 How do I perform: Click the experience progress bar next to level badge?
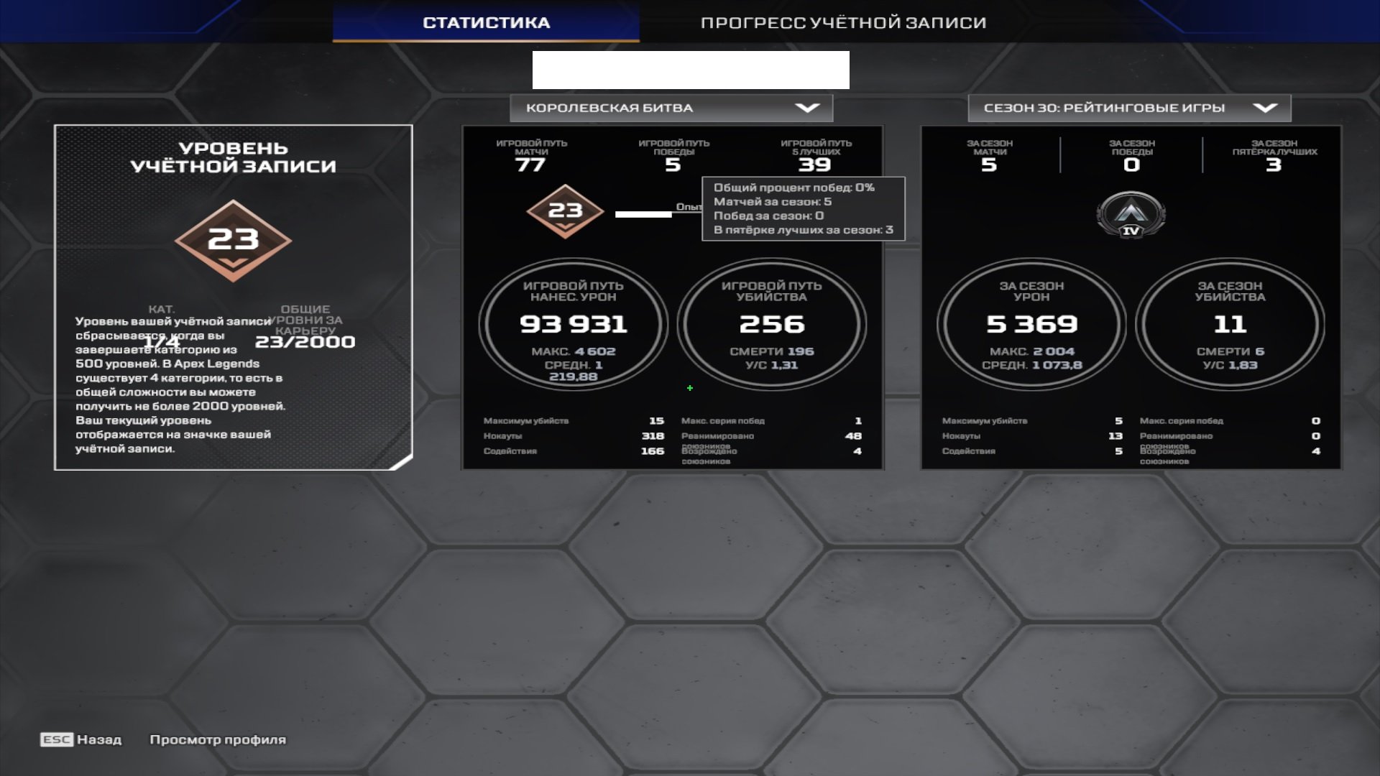(643, 214)
